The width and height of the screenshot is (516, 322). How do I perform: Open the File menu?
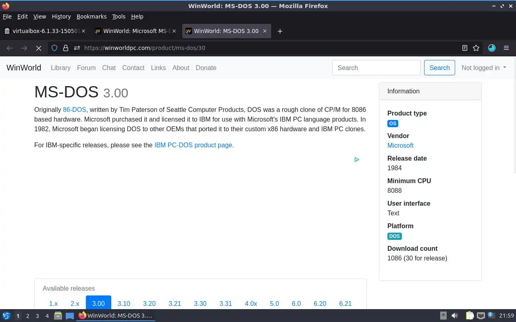(7, 17)
